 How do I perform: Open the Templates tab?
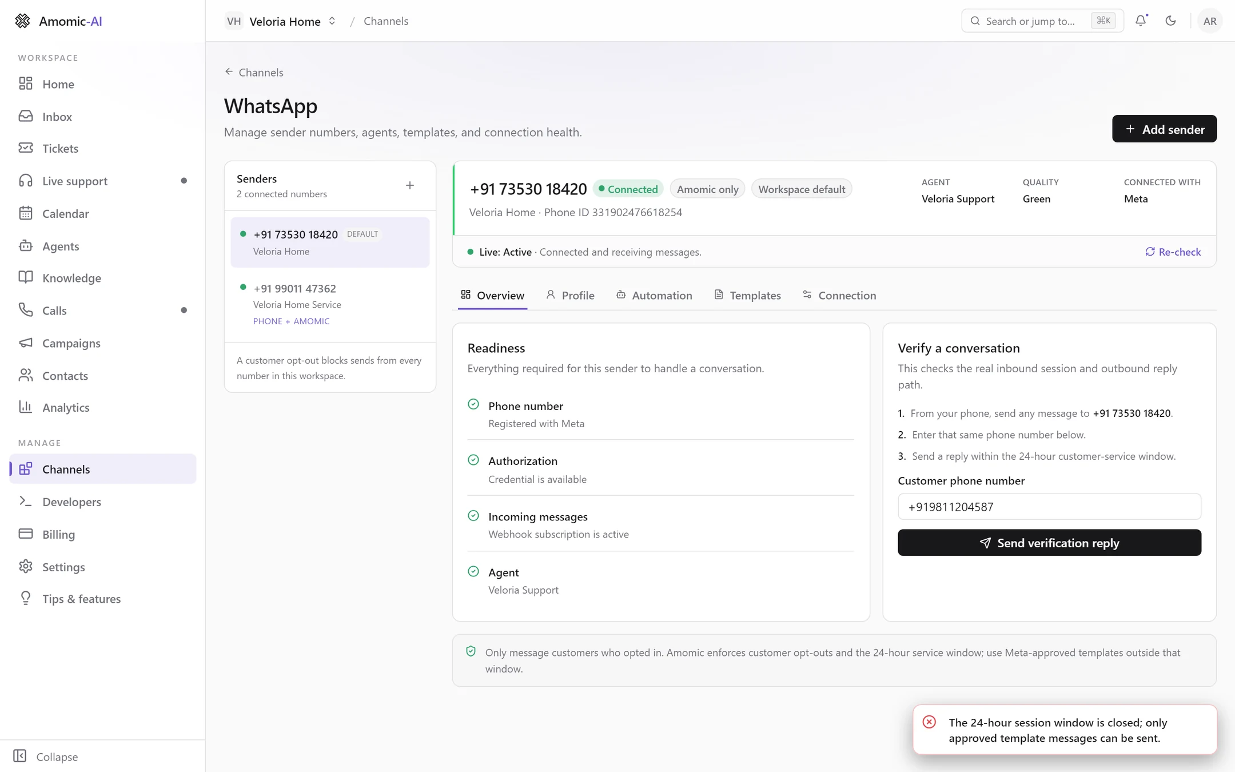747,295
